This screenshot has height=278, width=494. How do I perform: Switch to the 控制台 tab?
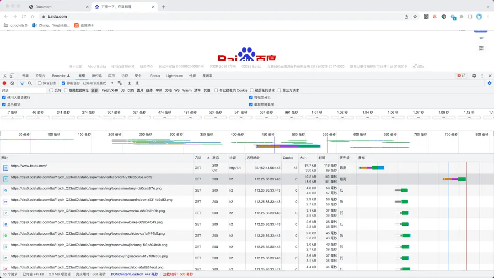point(40,76)
